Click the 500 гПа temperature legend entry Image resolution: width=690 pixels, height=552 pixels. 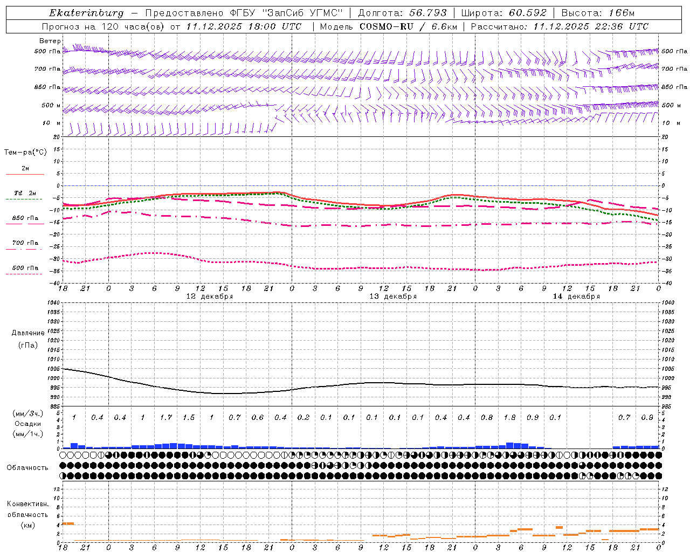pos(25,268)
